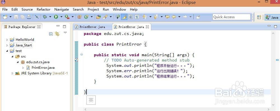Toggle Mark Occurrences highlighter icon
Viewport: 280px width, 111px height.
click(x=124, y=17)
